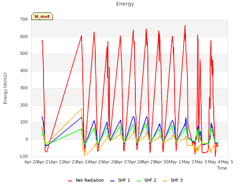Click the red Net Radiation legend swatch
This screenshot has height=188, width=251.
point(70,181)
